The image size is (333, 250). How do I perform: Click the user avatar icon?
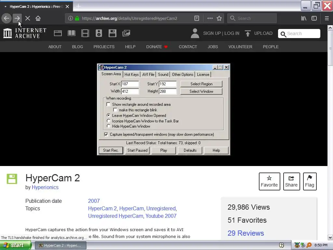pyautogui.click(x=195, y=34)
